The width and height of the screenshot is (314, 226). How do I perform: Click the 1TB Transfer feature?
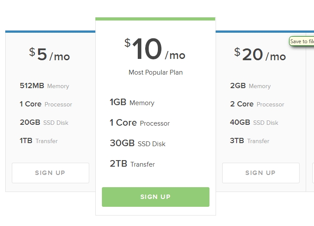[x=39, y=141]
